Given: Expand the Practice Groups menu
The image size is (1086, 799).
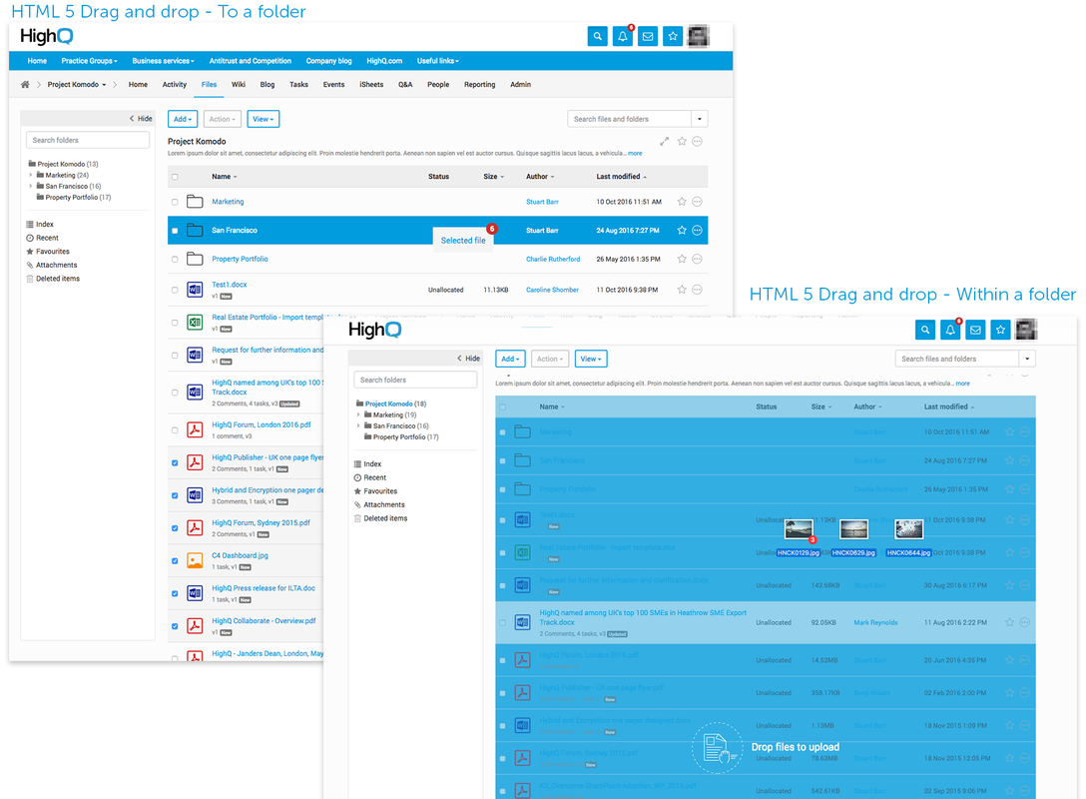Looking at the screenshot, I should point(89,61).
